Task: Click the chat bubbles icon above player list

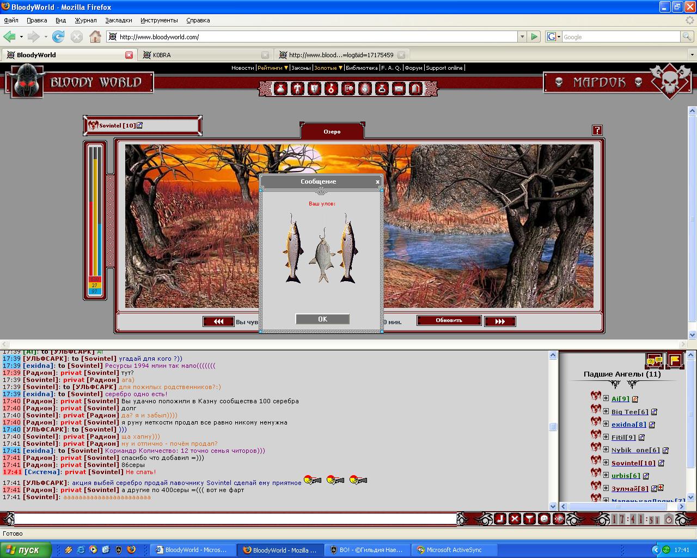Action: tap(654, 360)
